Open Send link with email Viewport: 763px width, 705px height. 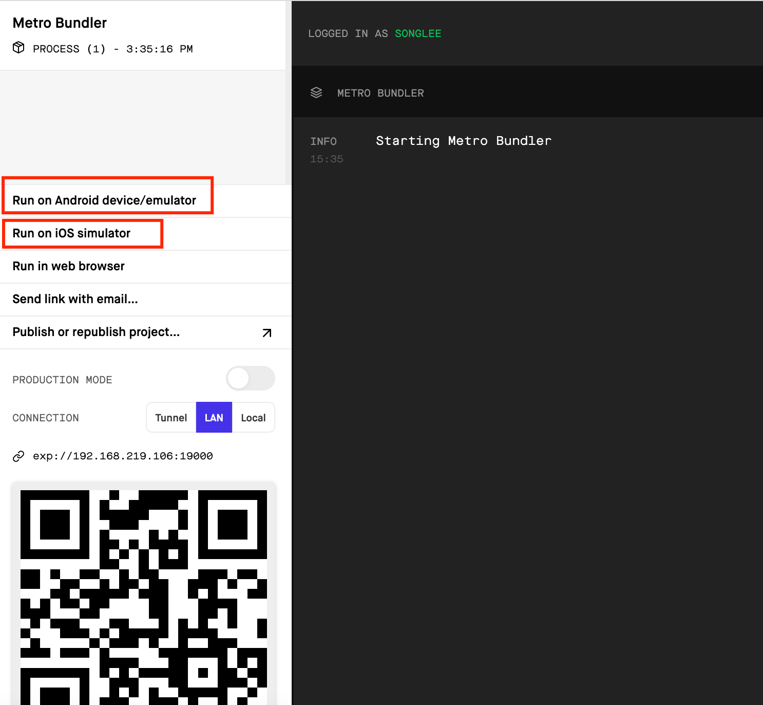pos(146,299)
